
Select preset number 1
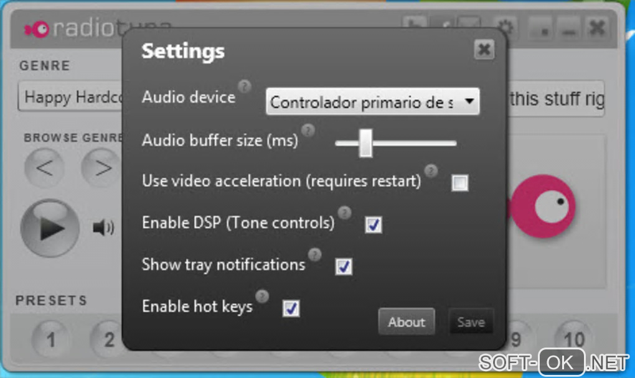50,339
